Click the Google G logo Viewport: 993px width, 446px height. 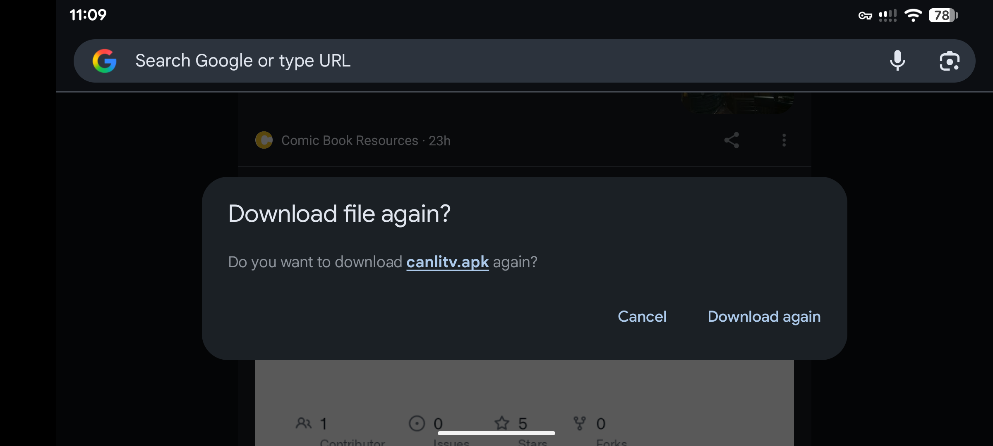[x=105, y=60]
